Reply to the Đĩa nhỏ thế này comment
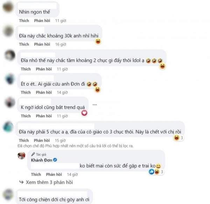Image resolution: width=210 pixels, height=204 pixels. [x=44, y=69]
